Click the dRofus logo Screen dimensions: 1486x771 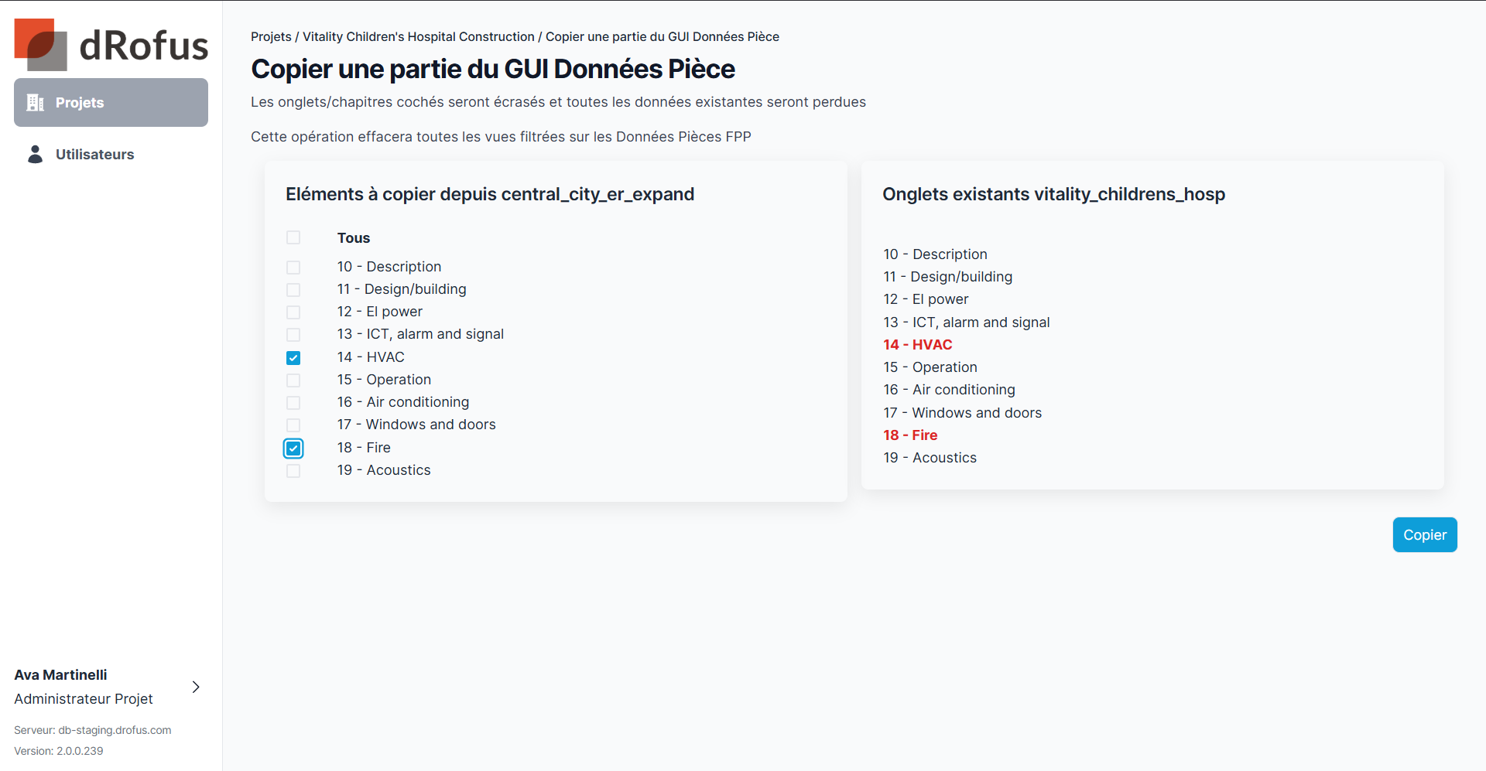click(x=111, y=44)
